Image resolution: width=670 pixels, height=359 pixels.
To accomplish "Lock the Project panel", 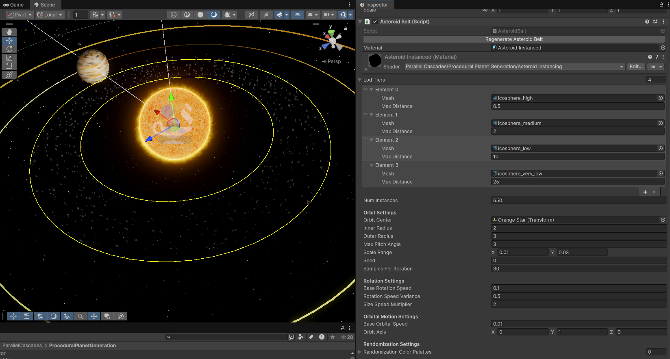I will [343, 328].
